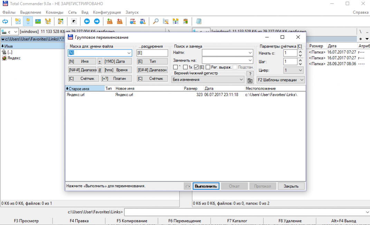Click the [E#-#] Диапазон extension button
Image resolution: width=370 pixels, height=225 pixels.
point(152,70)
